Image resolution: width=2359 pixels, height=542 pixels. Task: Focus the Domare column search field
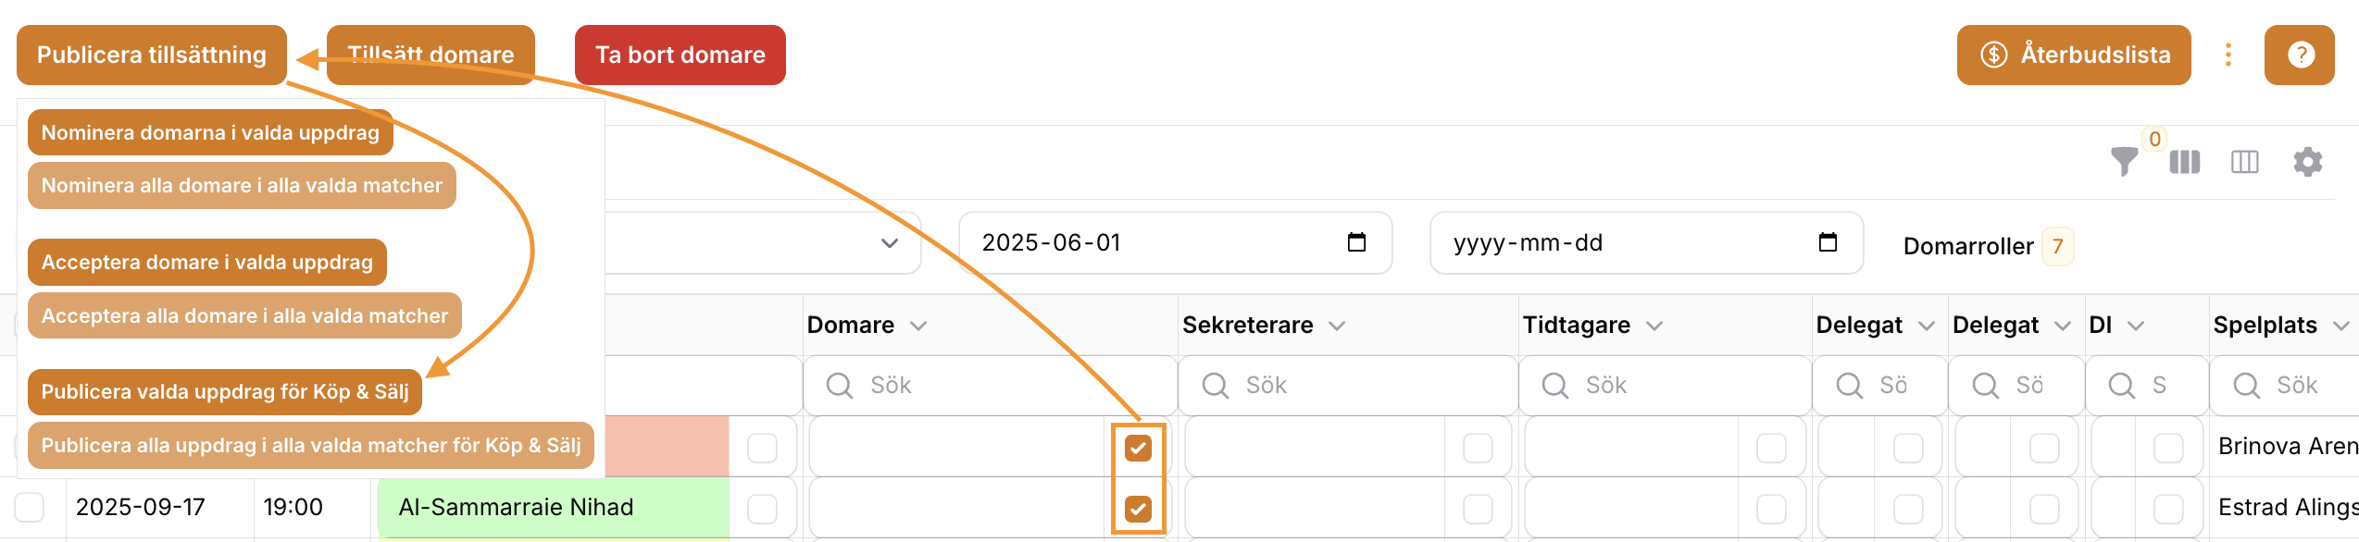(x=989, y=385)
